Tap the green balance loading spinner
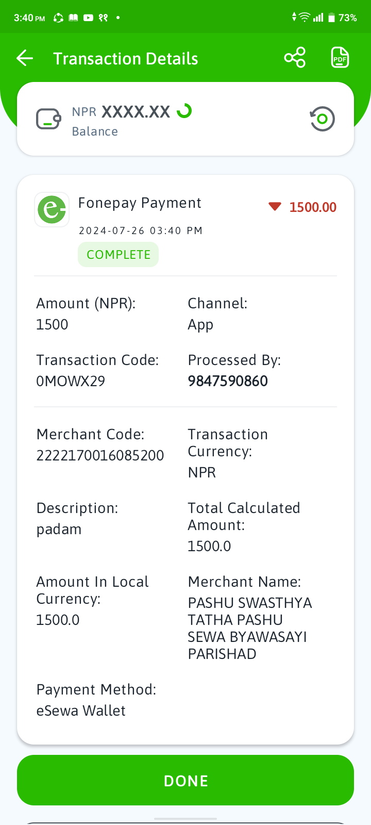The image size is (371, 825). click(x=184, y=110)
